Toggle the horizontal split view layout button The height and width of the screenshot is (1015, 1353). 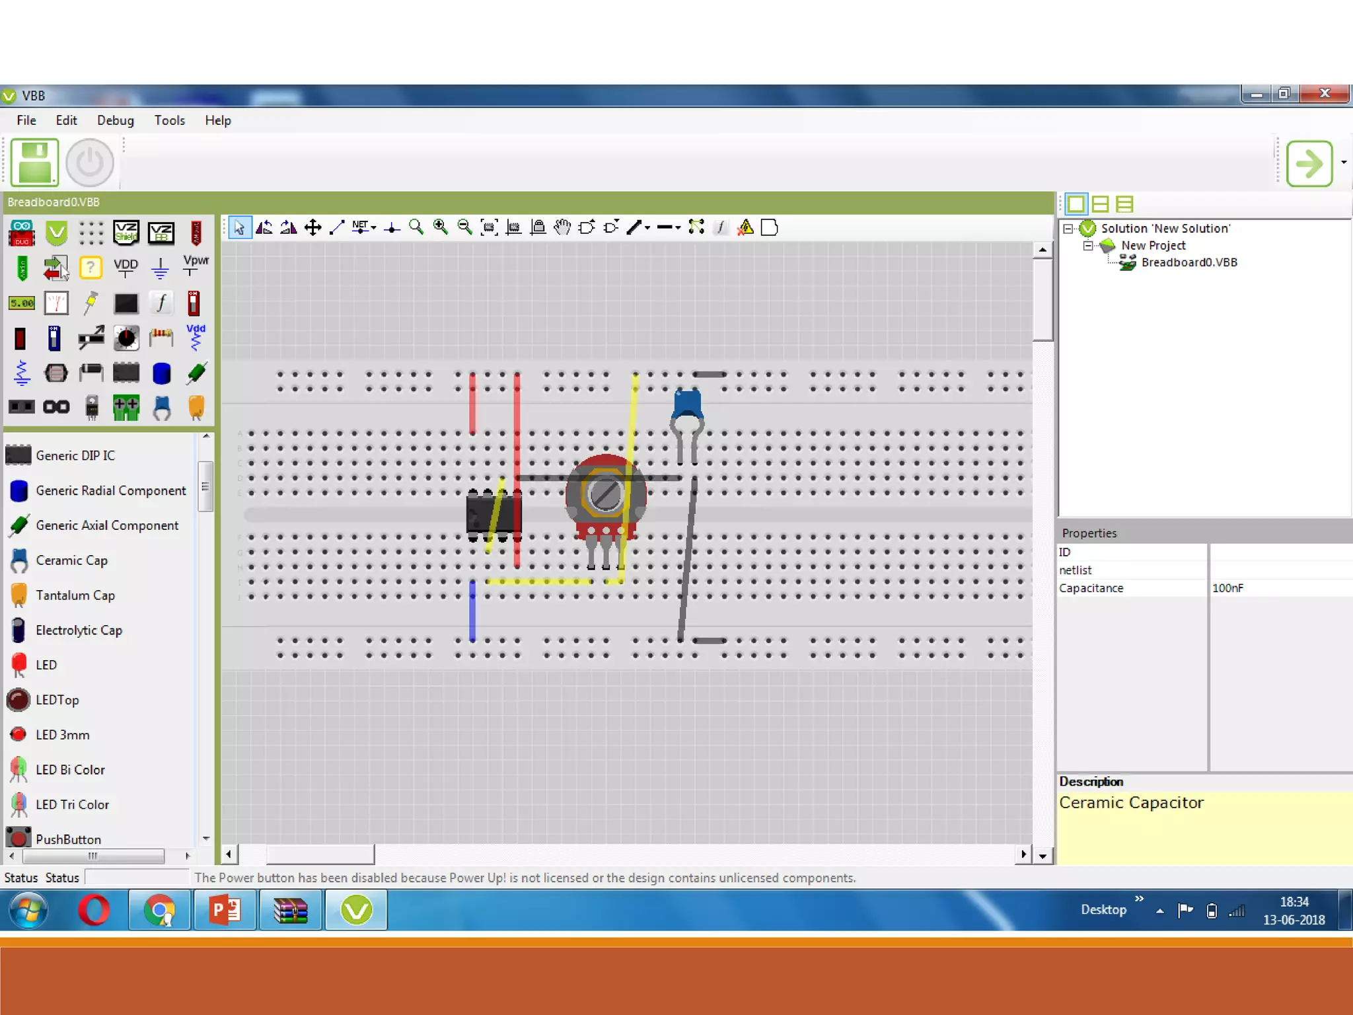[1100, 204]
